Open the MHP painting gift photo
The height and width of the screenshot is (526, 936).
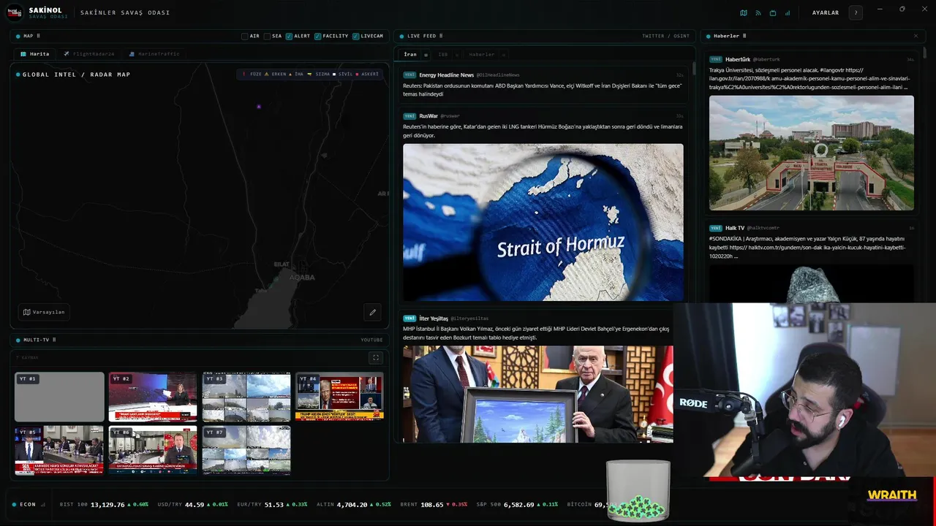pyautogui.click(x=537, y=394)
